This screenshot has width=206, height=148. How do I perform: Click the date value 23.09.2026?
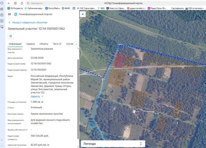pyautogui.click(x=37, y=58)
